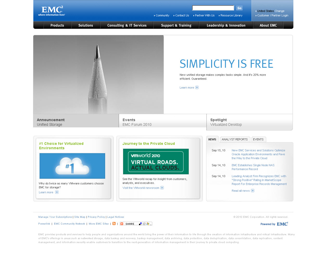The image size is (328, 254).
Task: Open Visit the VMworld newsroom link
Action: tap(141, 188)
